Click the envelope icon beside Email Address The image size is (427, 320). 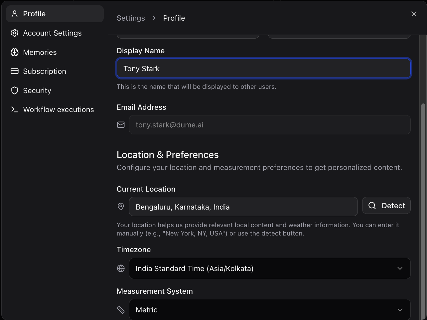(121, 125)
